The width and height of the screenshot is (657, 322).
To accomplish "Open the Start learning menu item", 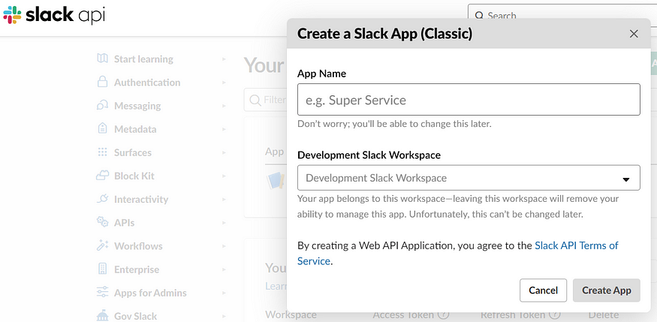I will point(143,59).
